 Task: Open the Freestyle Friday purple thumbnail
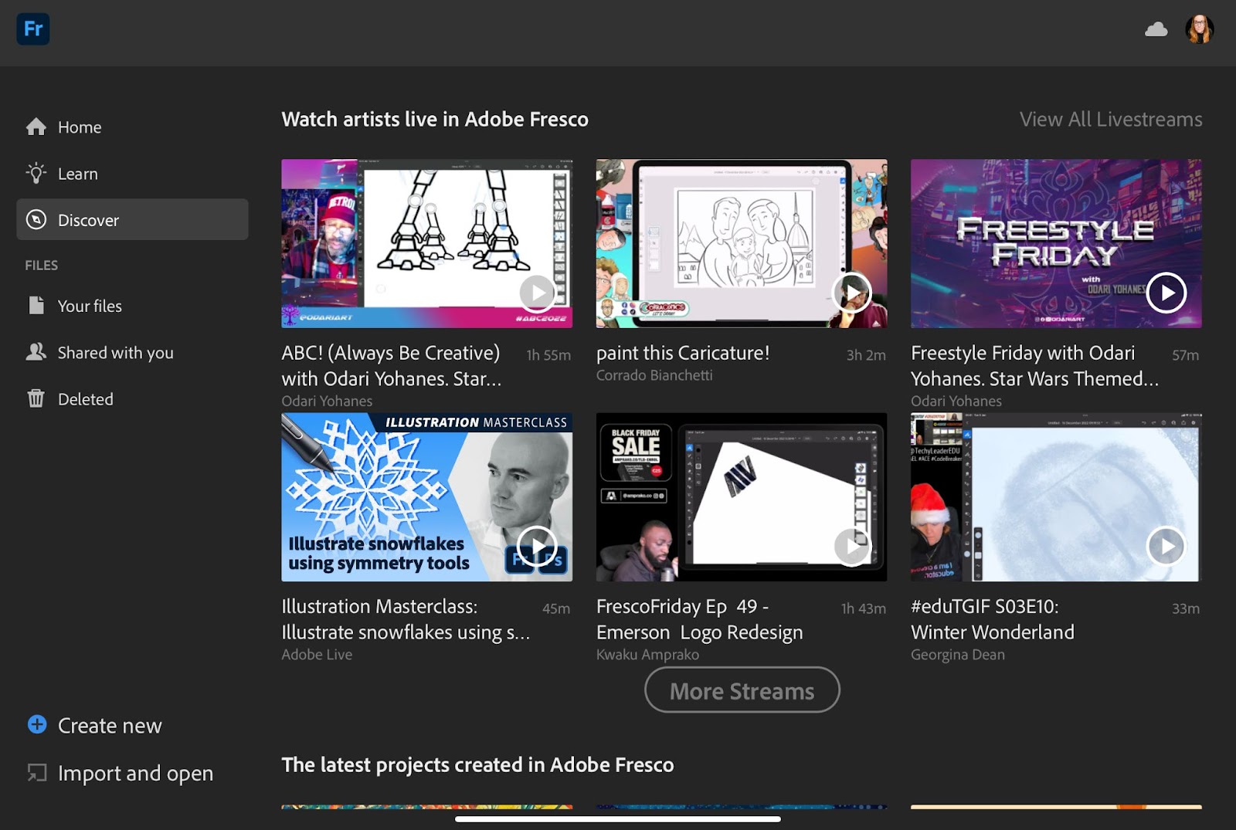click(x=1056, y=244)
